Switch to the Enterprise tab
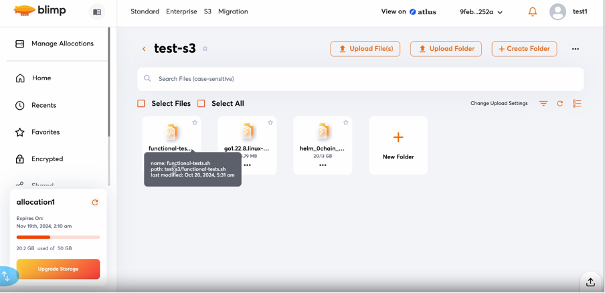Screen dimensions: 605x293 click(x=181, y=11)
